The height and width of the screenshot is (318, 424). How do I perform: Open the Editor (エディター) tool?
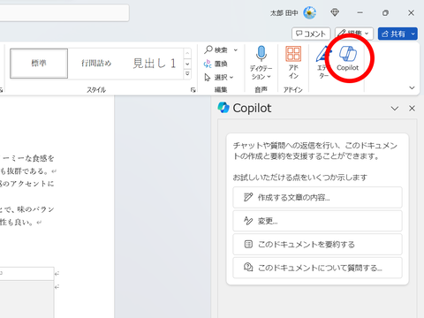pos(323,63)
